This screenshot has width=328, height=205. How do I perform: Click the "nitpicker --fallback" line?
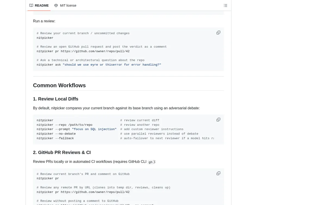coord(55,138)
